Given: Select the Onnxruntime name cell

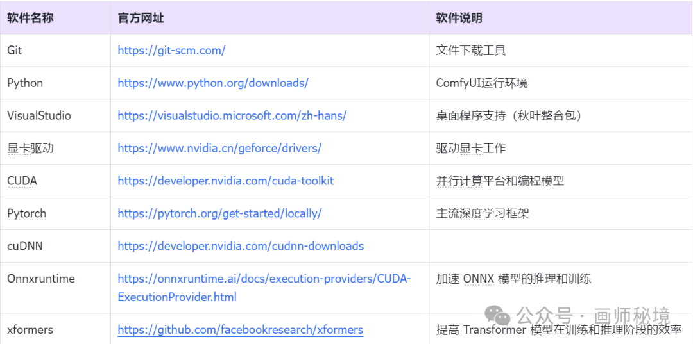Looking at the screenshot, I should pyautogui.click(x=55, y=288).
